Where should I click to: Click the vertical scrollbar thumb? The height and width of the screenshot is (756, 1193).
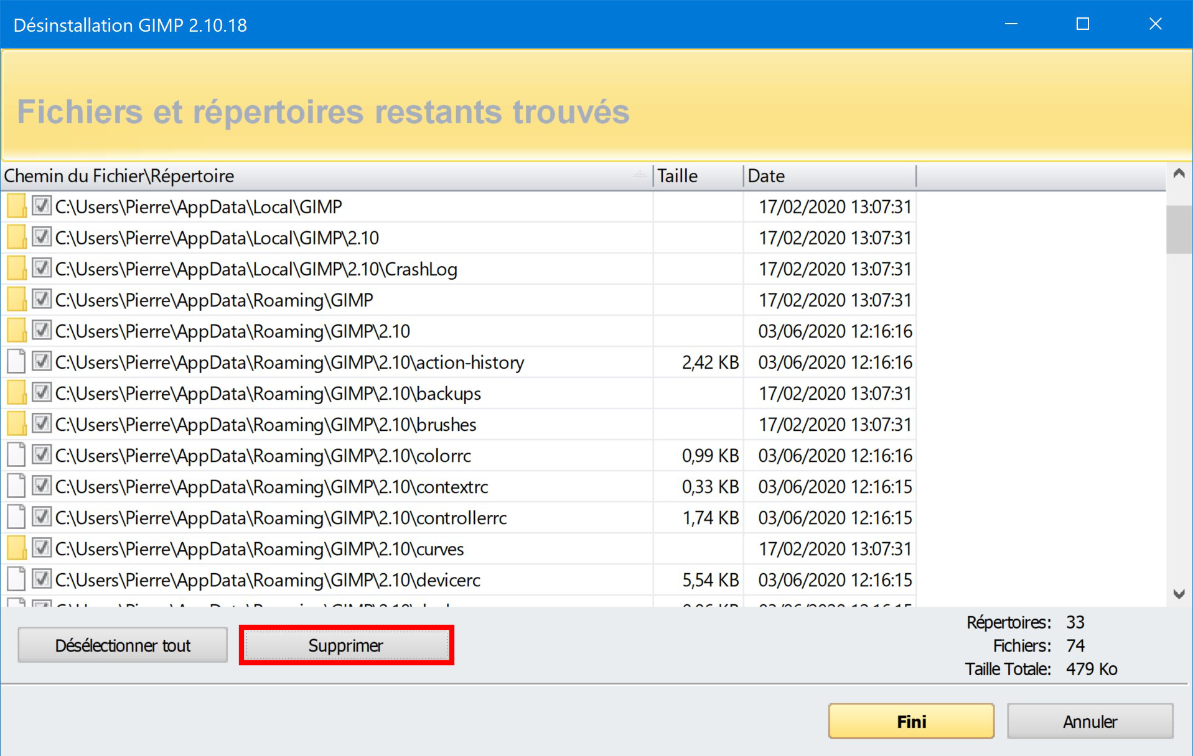coord(1179,229)
